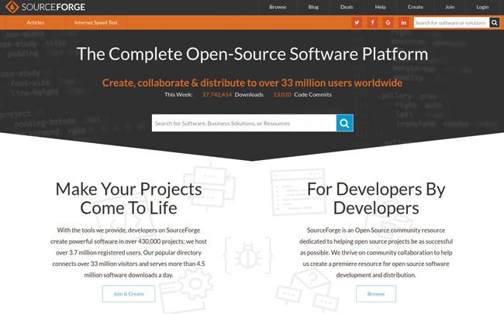
Task: Go to the Internet Speed Test tab
Action: 96,22
